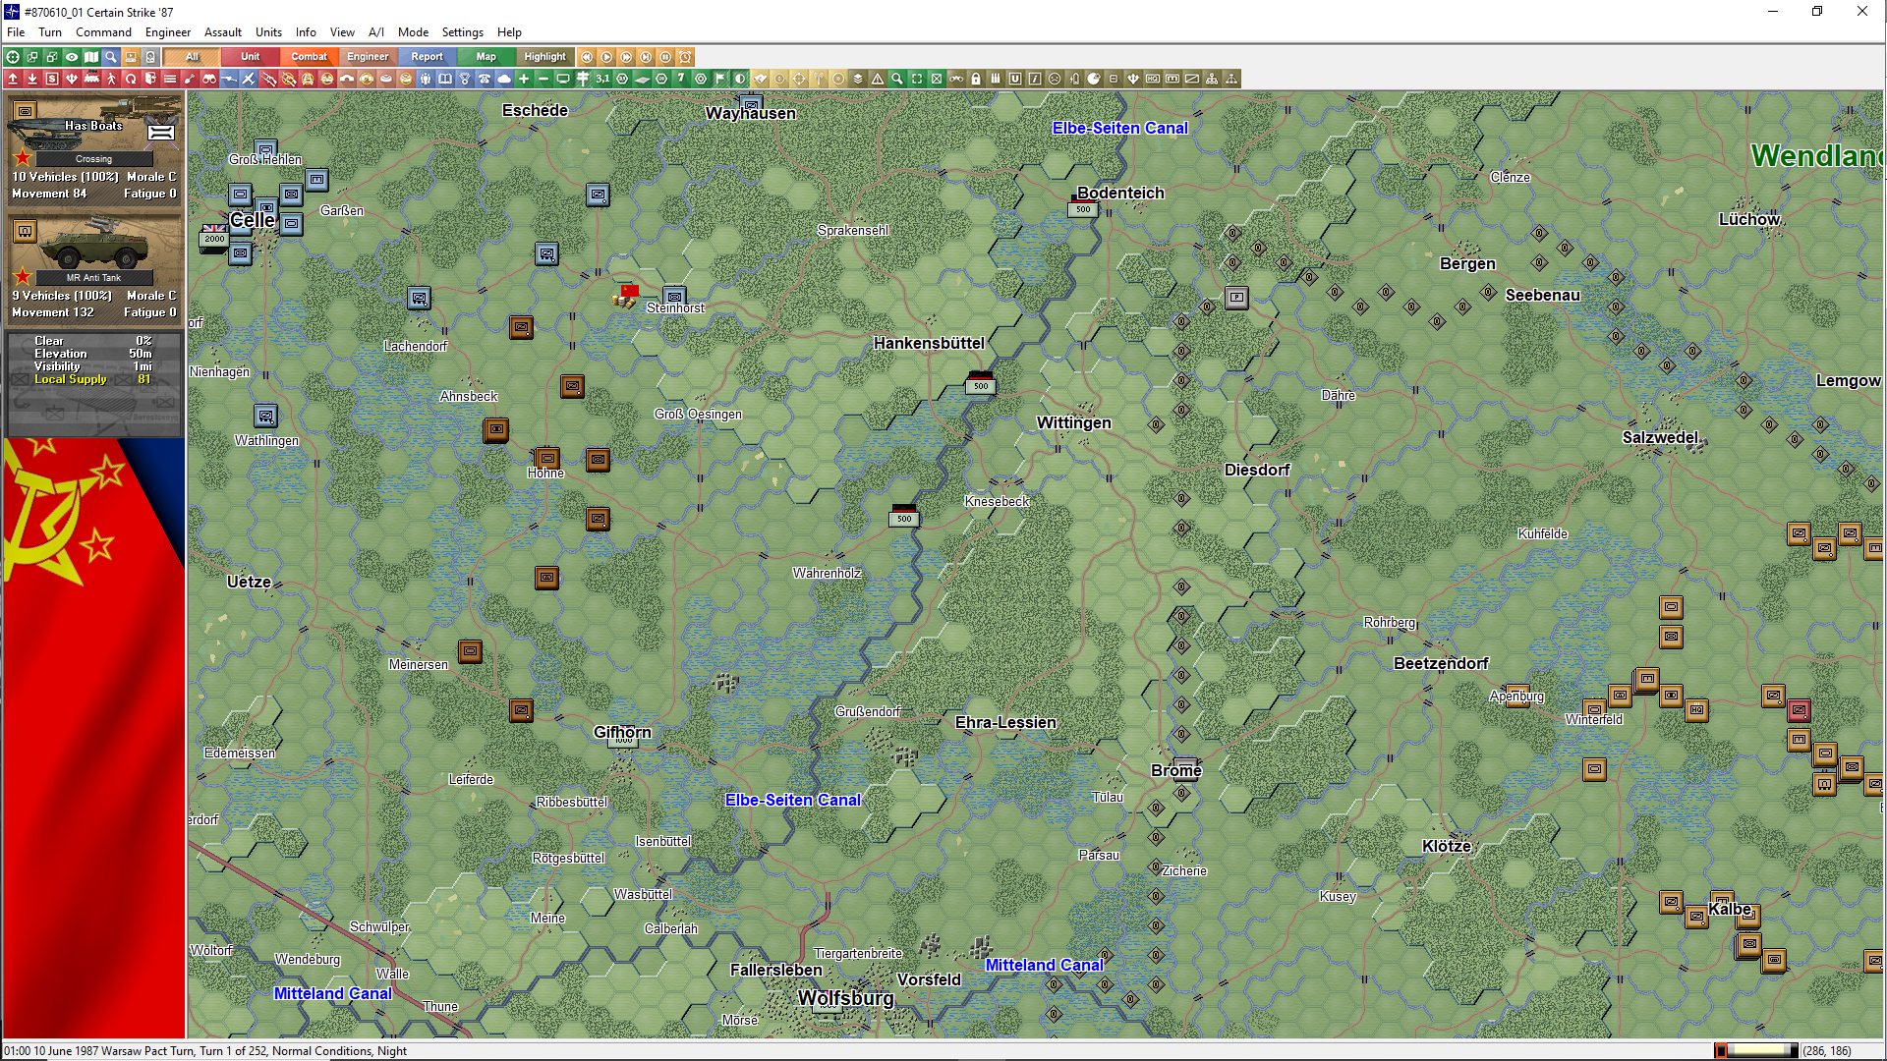Expand the Units menu
This screenshot has height=1061, width=1887.
268,31
